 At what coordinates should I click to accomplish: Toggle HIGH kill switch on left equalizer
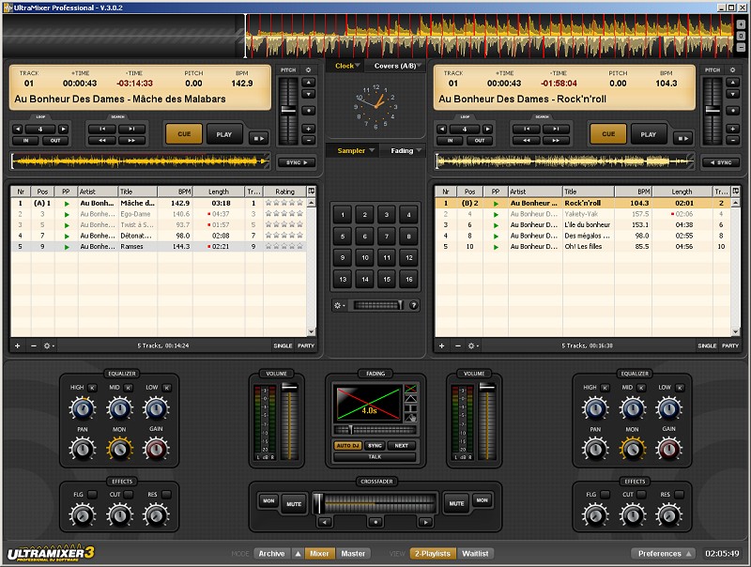click(x=92, y=388)
